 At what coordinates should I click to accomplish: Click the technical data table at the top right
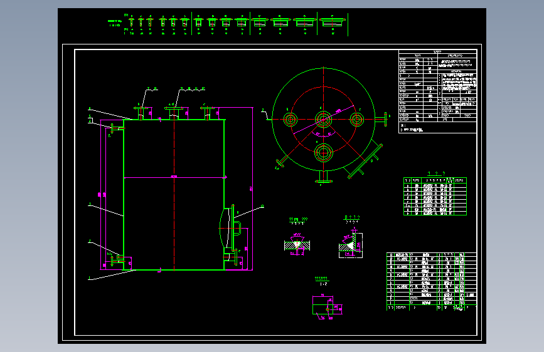point(437,91)
